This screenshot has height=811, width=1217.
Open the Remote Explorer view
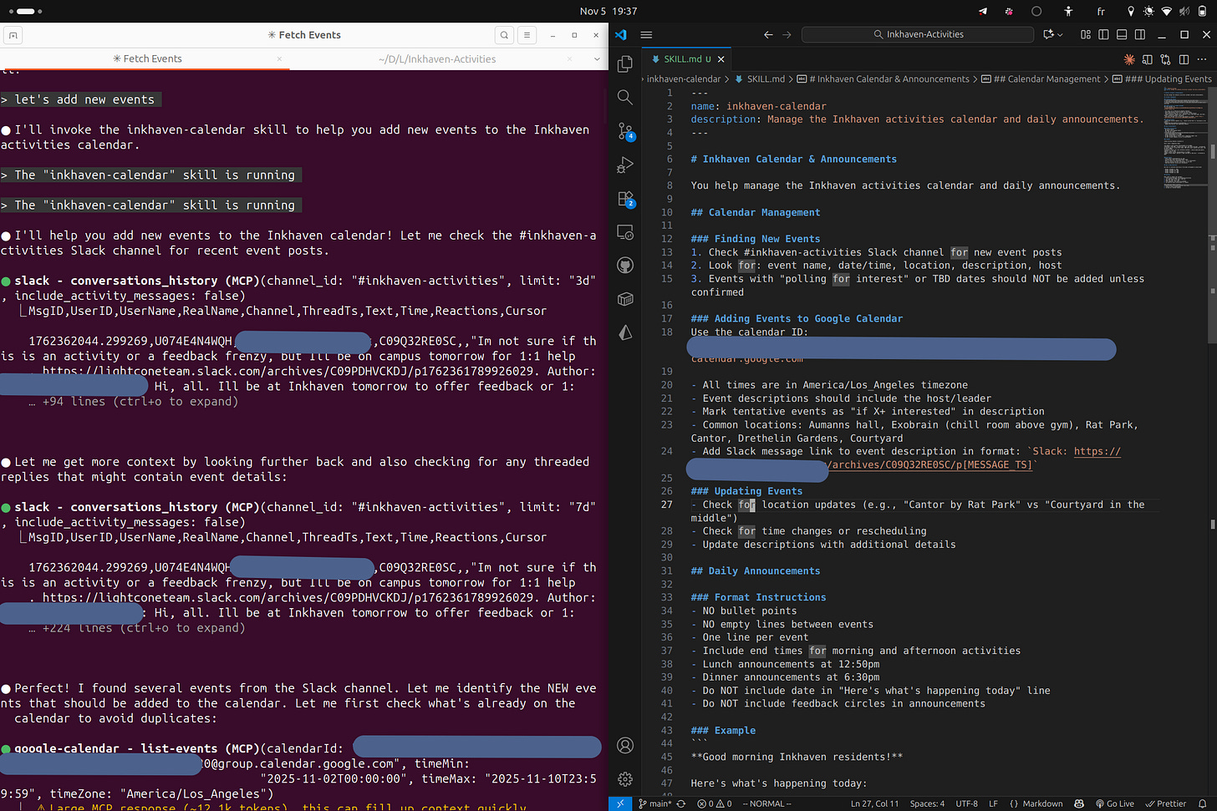click(x=624, y=232)
